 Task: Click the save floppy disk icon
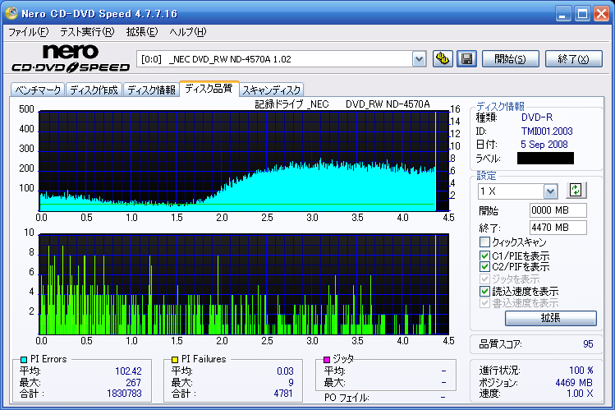coord(466,59)
